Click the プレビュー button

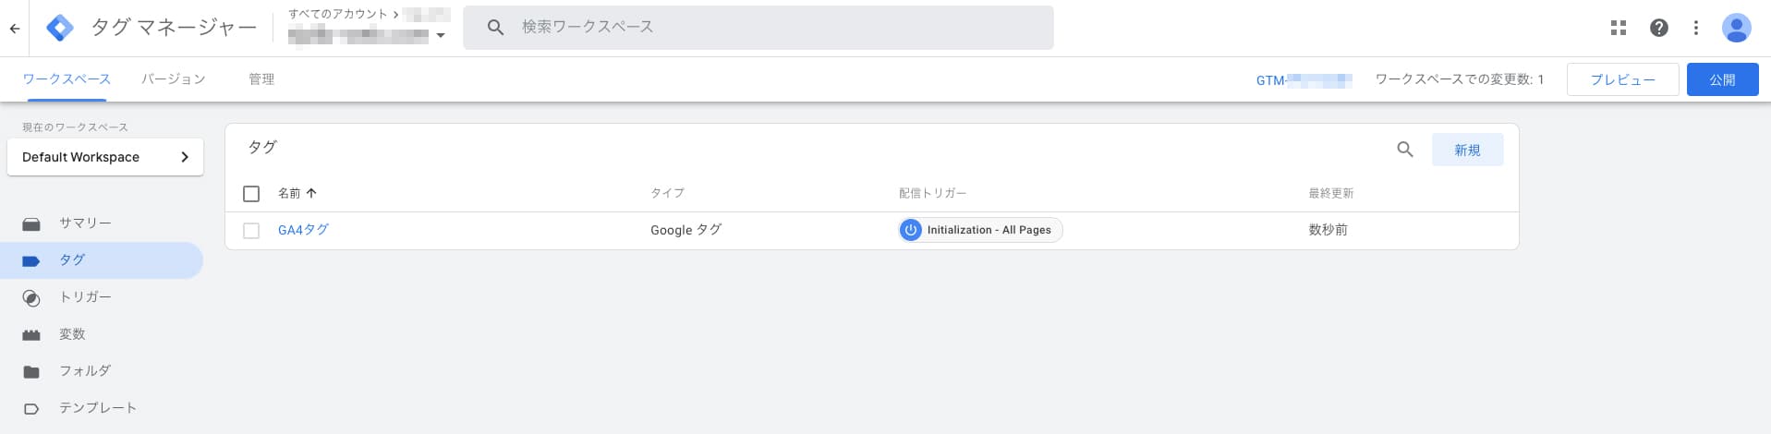pos(1622,79)
